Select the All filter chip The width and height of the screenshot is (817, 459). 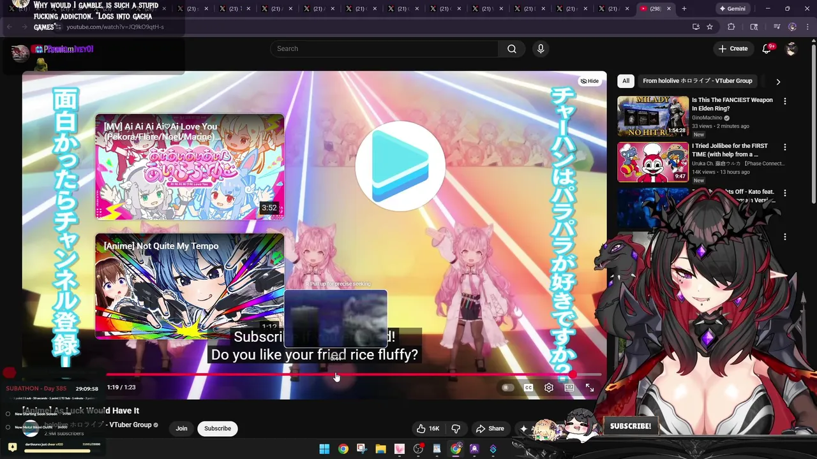coord(626,81)
